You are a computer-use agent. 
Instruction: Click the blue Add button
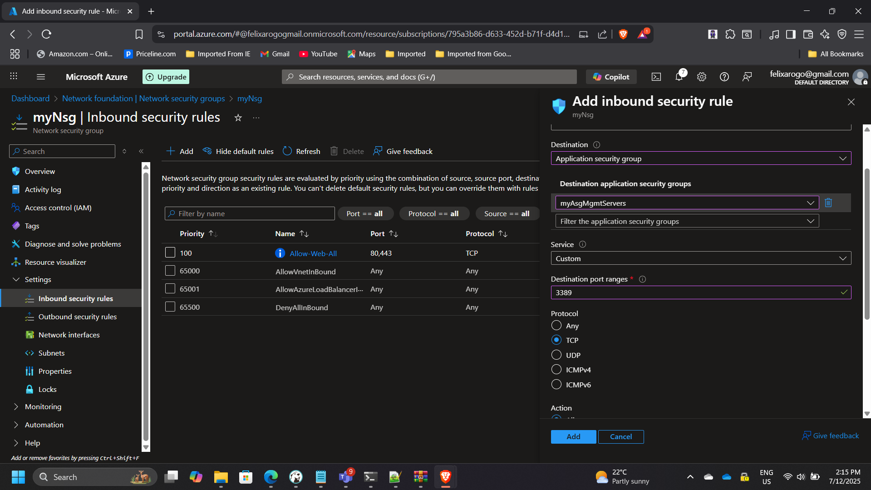click(x=573, y=436)
